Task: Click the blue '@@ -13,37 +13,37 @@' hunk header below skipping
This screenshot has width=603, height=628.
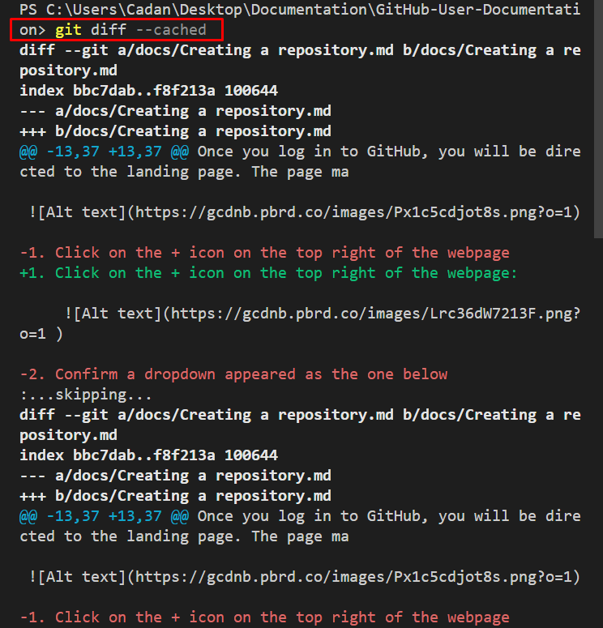Action: 105,516
